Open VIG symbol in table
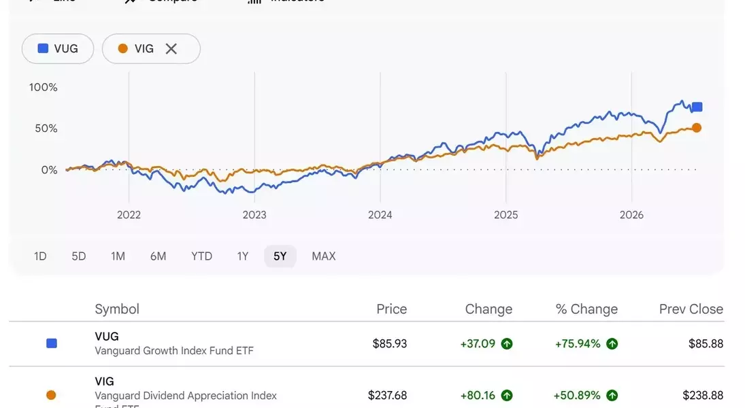Screen dimensions: 745x408 105,381
